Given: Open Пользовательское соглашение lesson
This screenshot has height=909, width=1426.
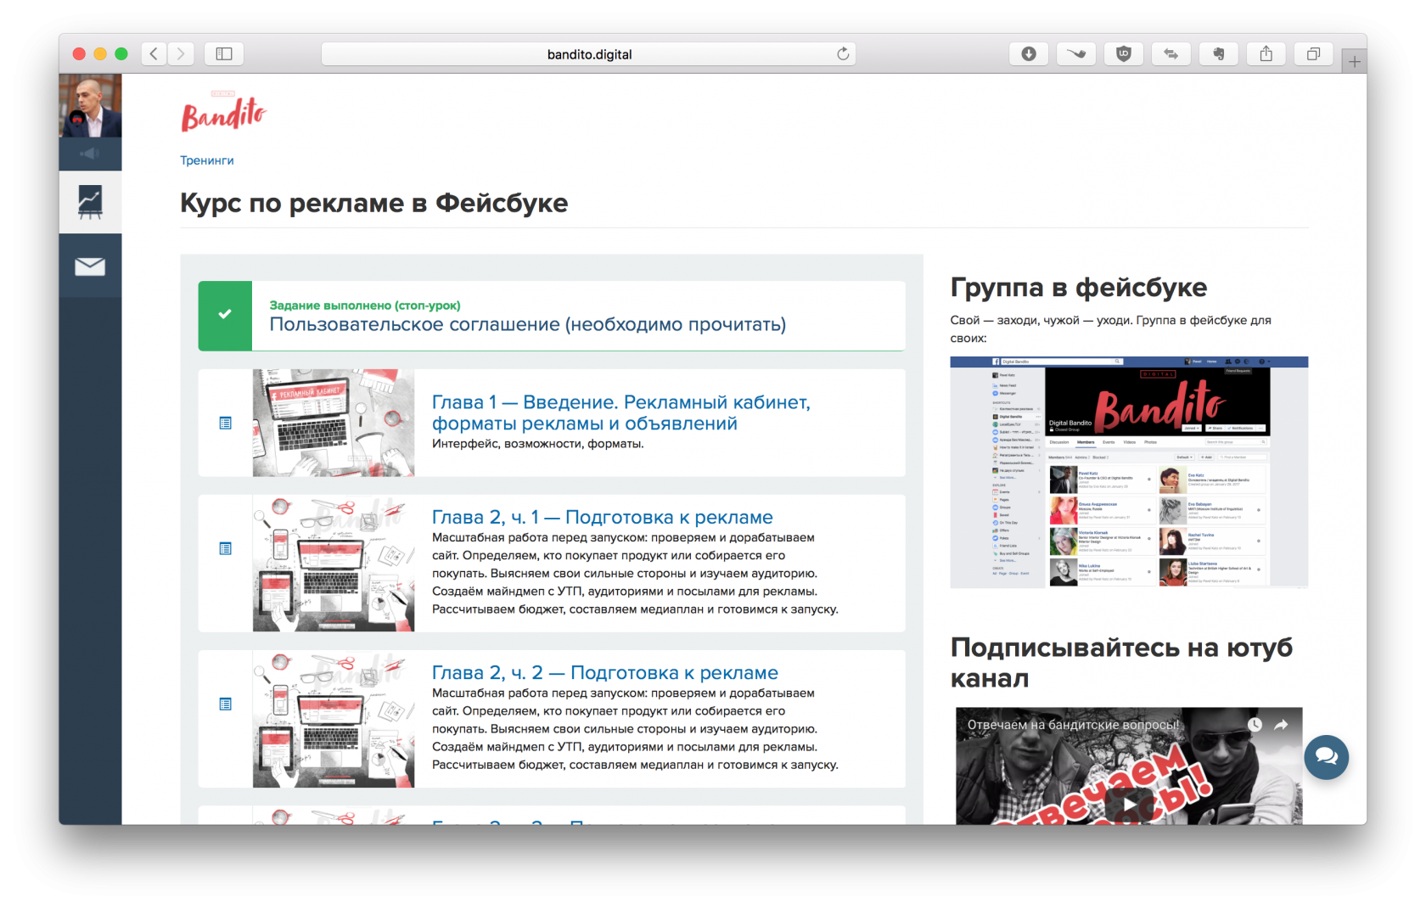Looking at the screenshot, I should click(528, 324).
